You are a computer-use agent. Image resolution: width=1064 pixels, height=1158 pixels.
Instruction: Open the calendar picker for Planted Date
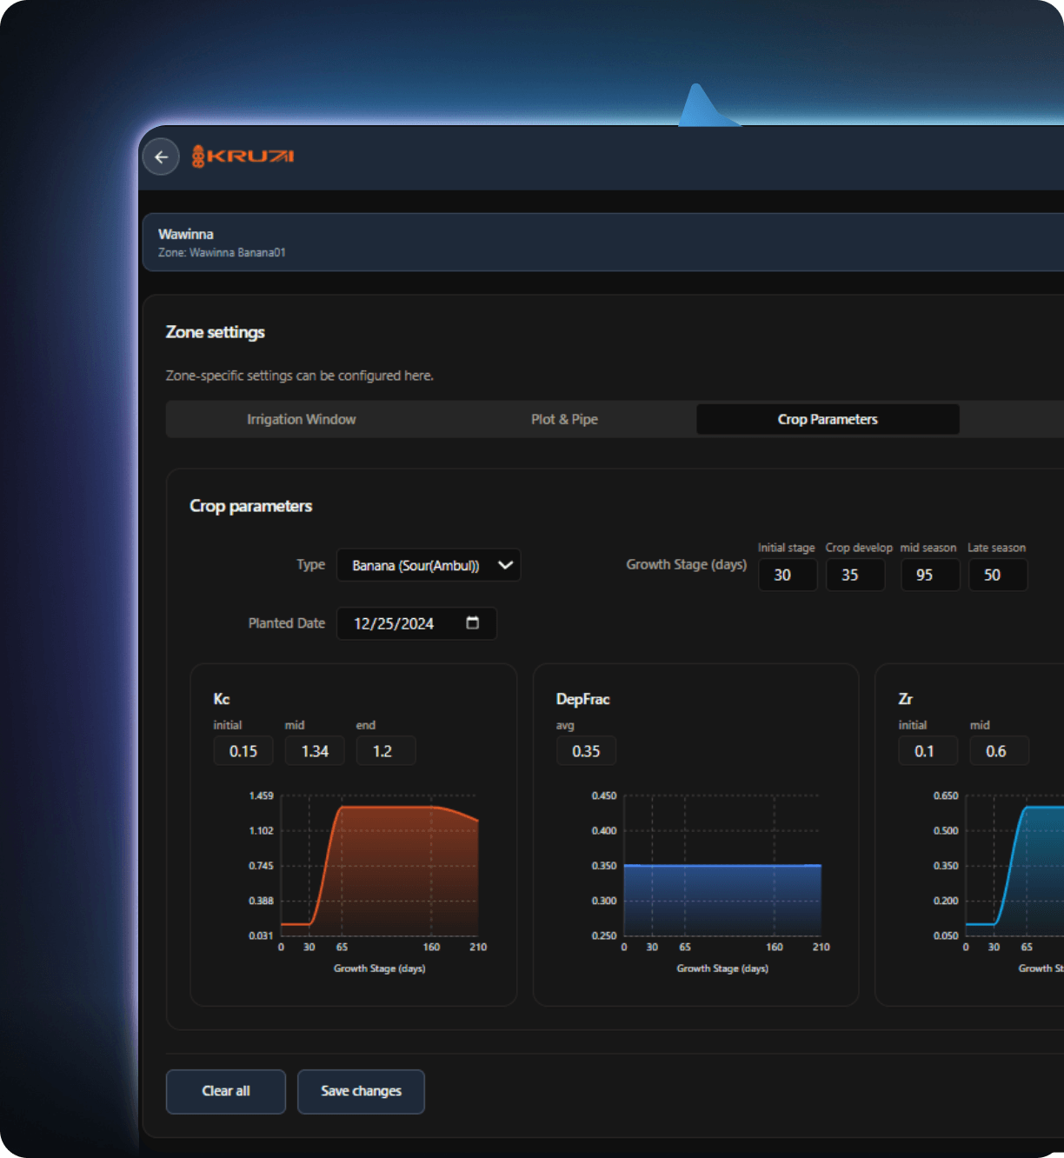(x=473, y=623)
